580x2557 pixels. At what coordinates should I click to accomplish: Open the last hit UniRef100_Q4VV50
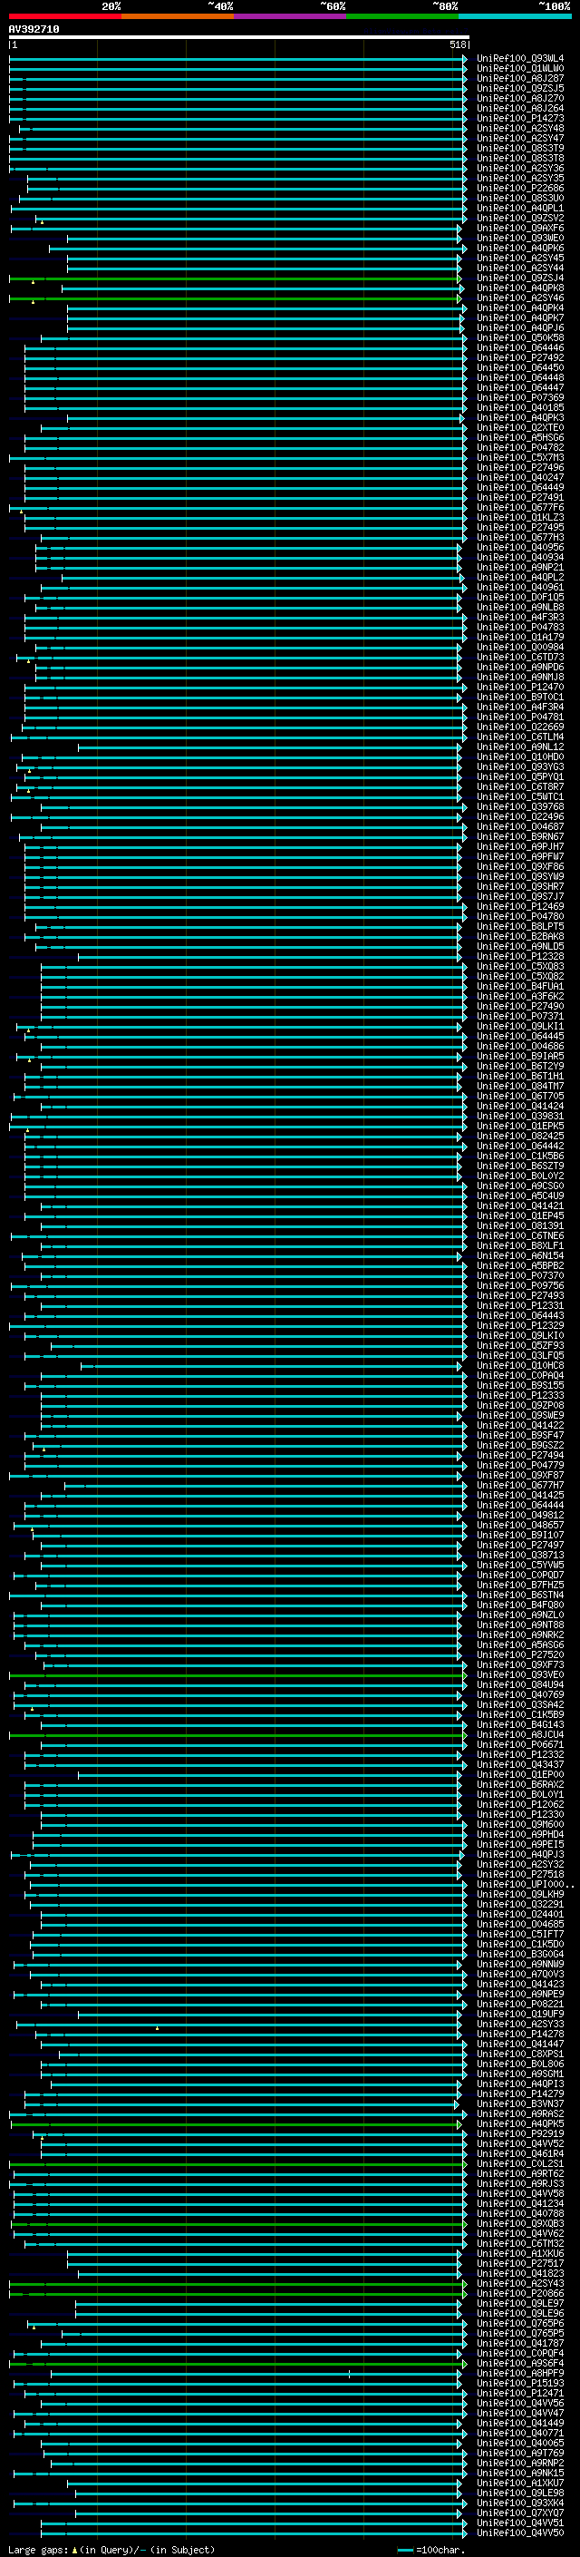tap(519, 2533)
